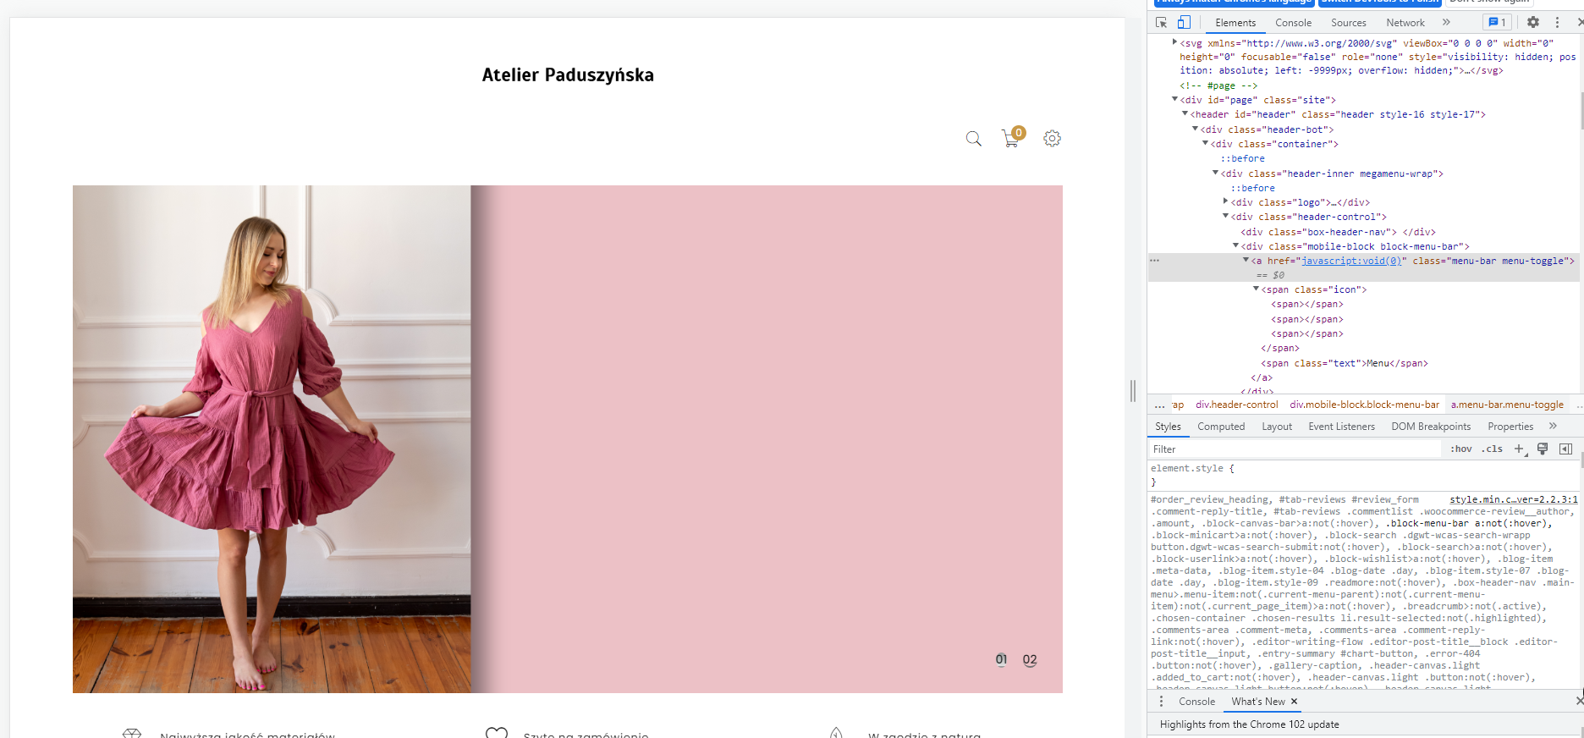Switch to the Sources tab
Viewport: 1584px width, 738px height.
tap(1348, 23)
